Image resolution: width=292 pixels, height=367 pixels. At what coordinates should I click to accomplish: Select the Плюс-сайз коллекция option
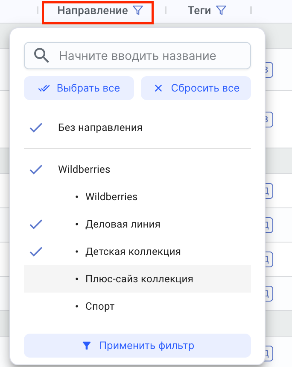point(139,279)
